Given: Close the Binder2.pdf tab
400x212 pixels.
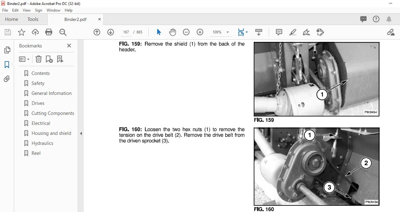Looking at the screenshot, I should (99, 19).
